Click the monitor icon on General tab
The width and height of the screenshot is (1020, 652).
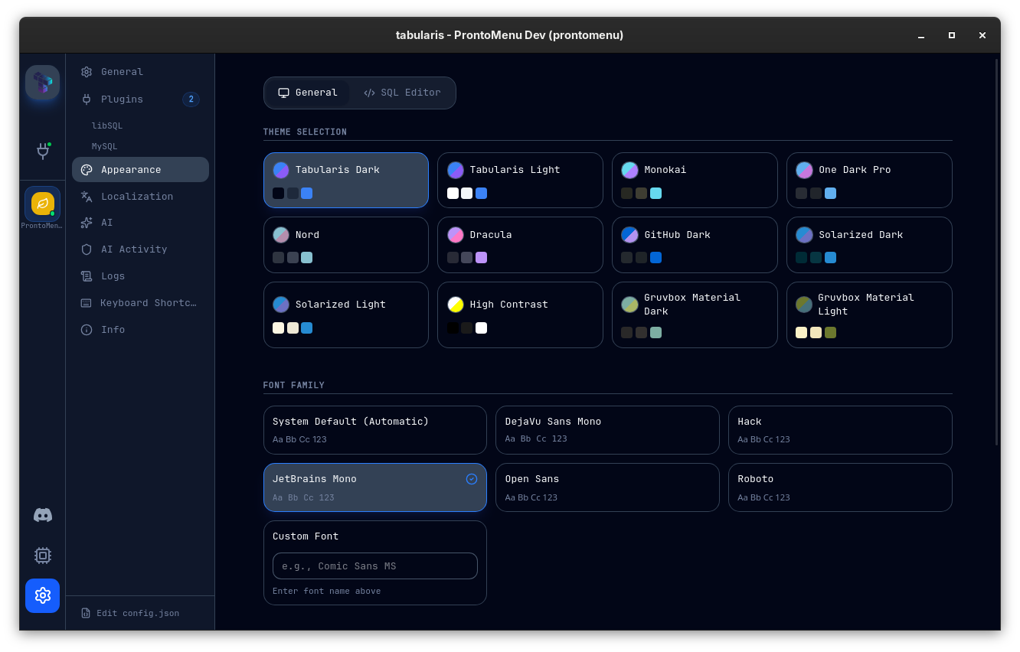point(283,93)
